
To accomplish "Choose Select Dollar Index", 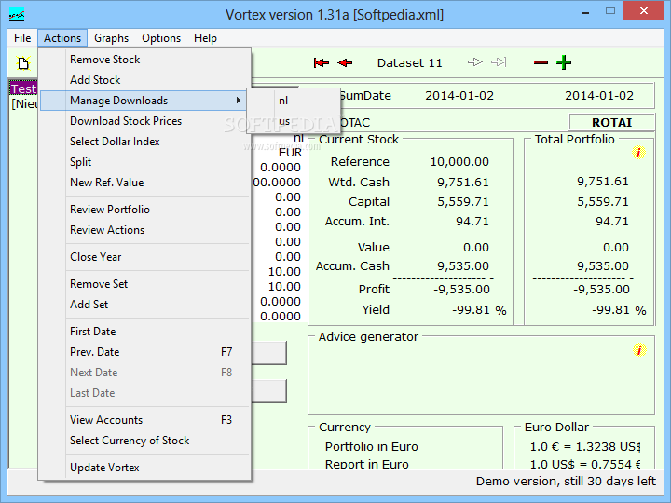I will (145, 142).
